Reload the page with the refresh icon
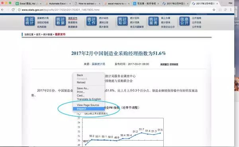 point(13,10)
